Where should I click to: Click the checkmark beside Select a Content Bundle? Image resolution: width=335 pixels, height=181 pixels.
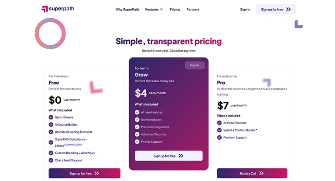219,130
